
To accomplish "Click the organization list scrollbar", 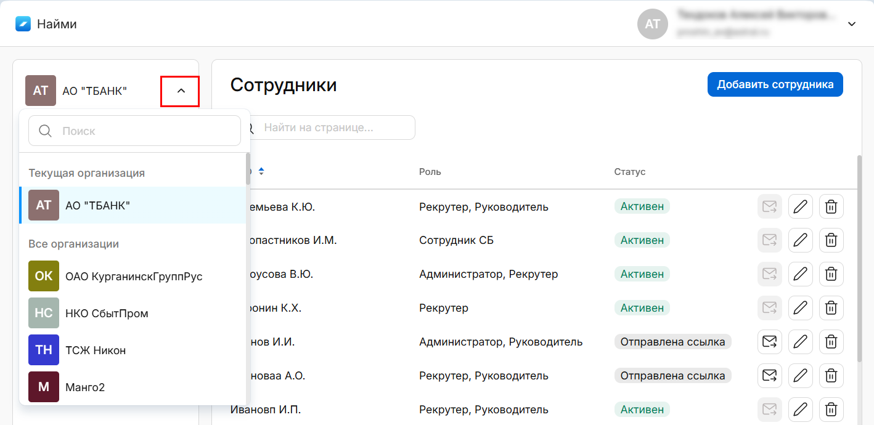I will coord(248,170).
